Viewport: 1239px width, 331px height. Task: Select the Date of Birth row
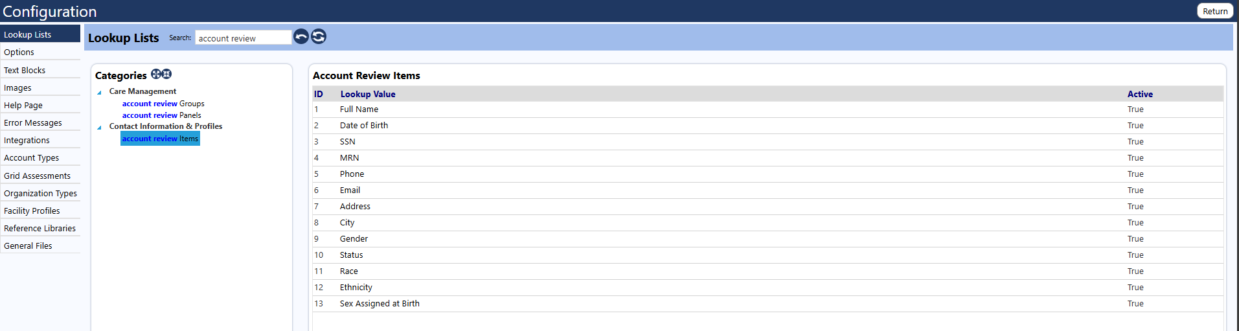point(767,126)
